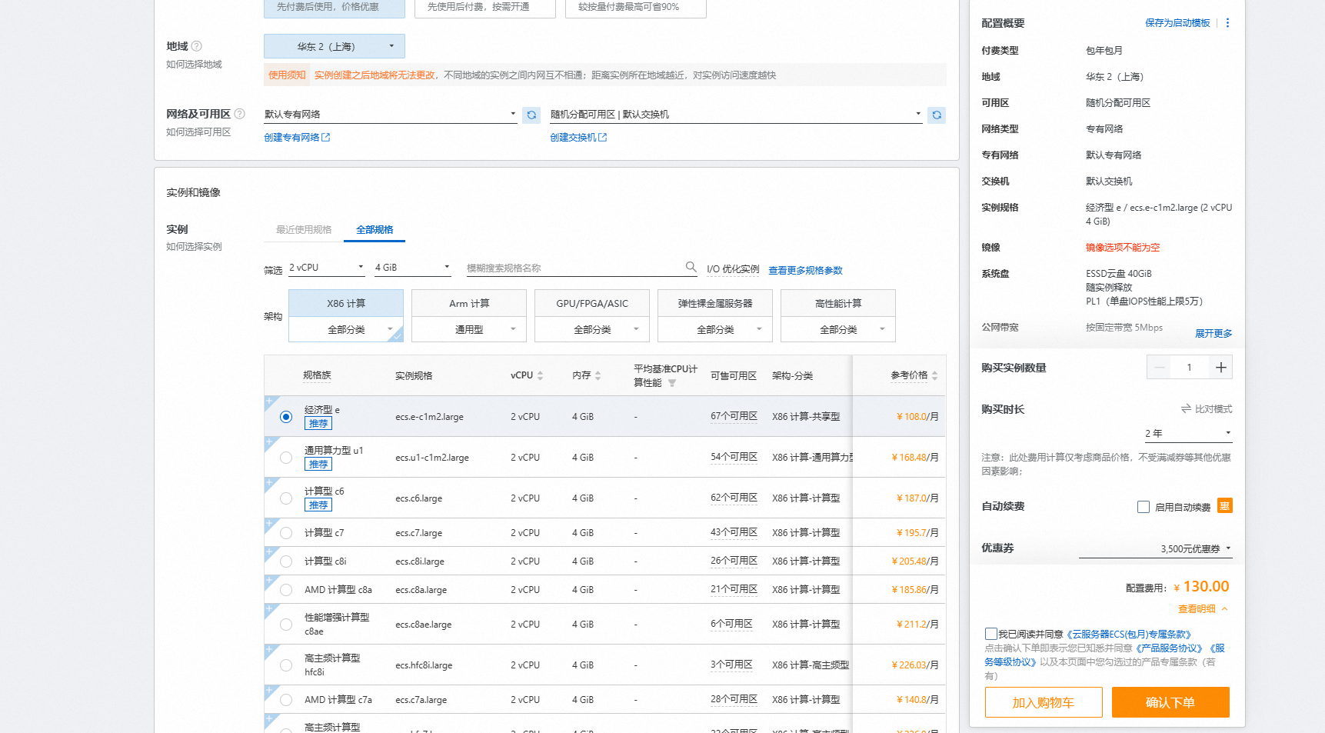Open the 4 GiB filter dropdown
Screen dimensions: 1325x733
[x=413, y=268]
